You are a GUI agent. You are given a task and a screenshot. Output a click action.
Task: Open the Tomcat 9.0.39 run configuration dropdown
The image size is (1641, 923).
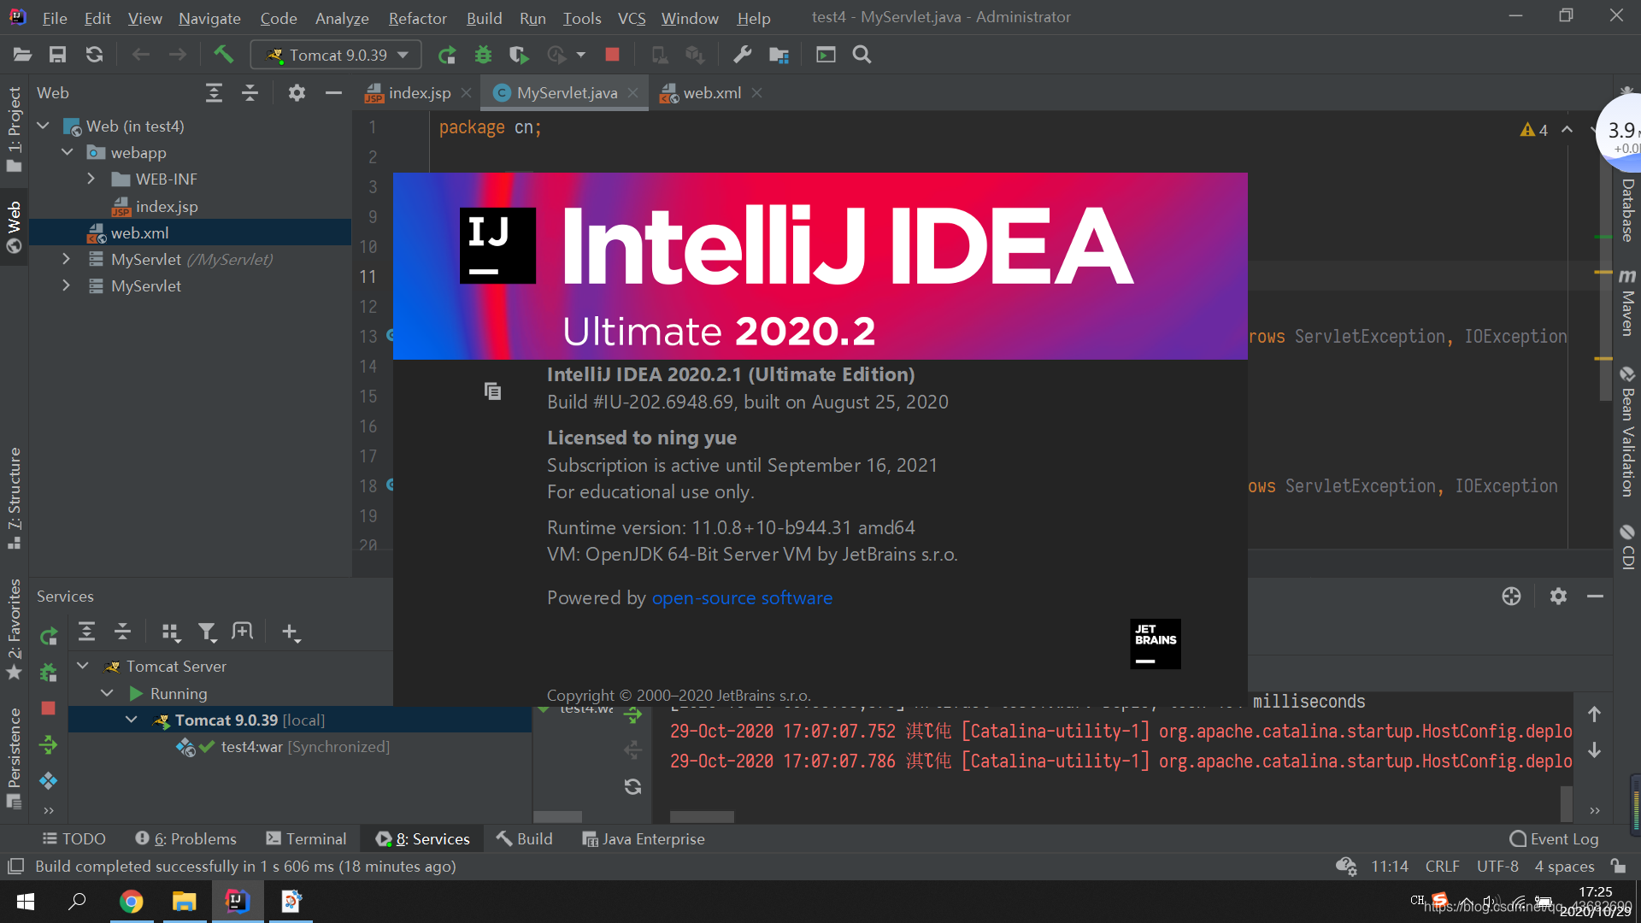tap(338, 55)
